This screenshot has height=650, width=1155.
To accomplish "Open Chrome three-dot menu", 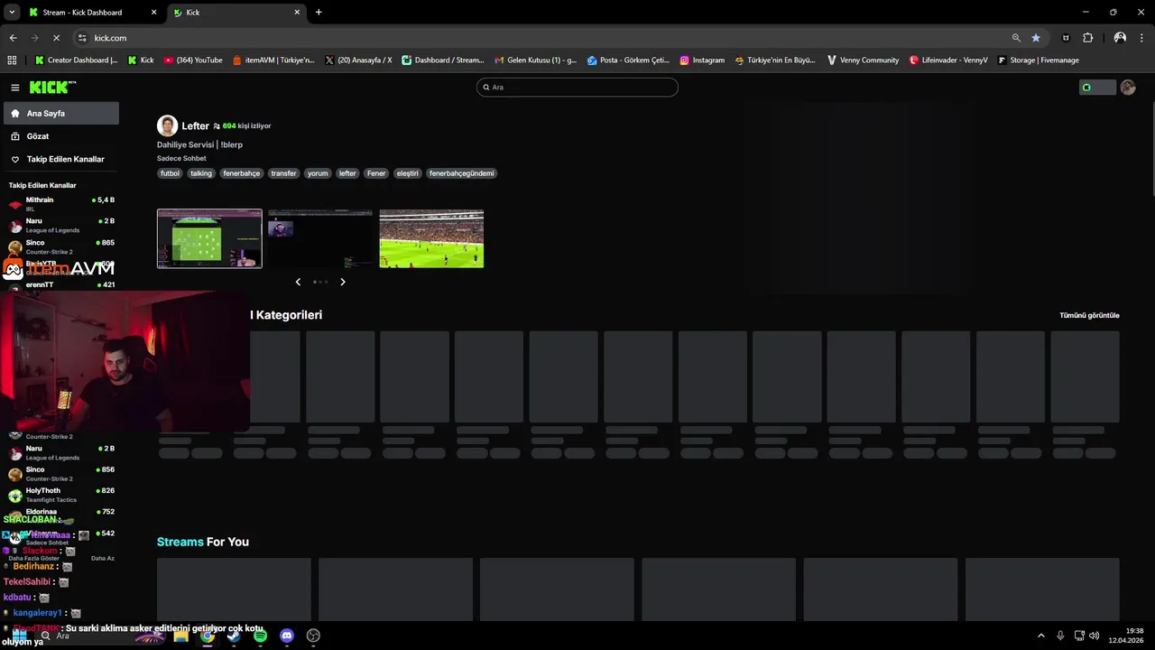I will (x=1141, y=38).
